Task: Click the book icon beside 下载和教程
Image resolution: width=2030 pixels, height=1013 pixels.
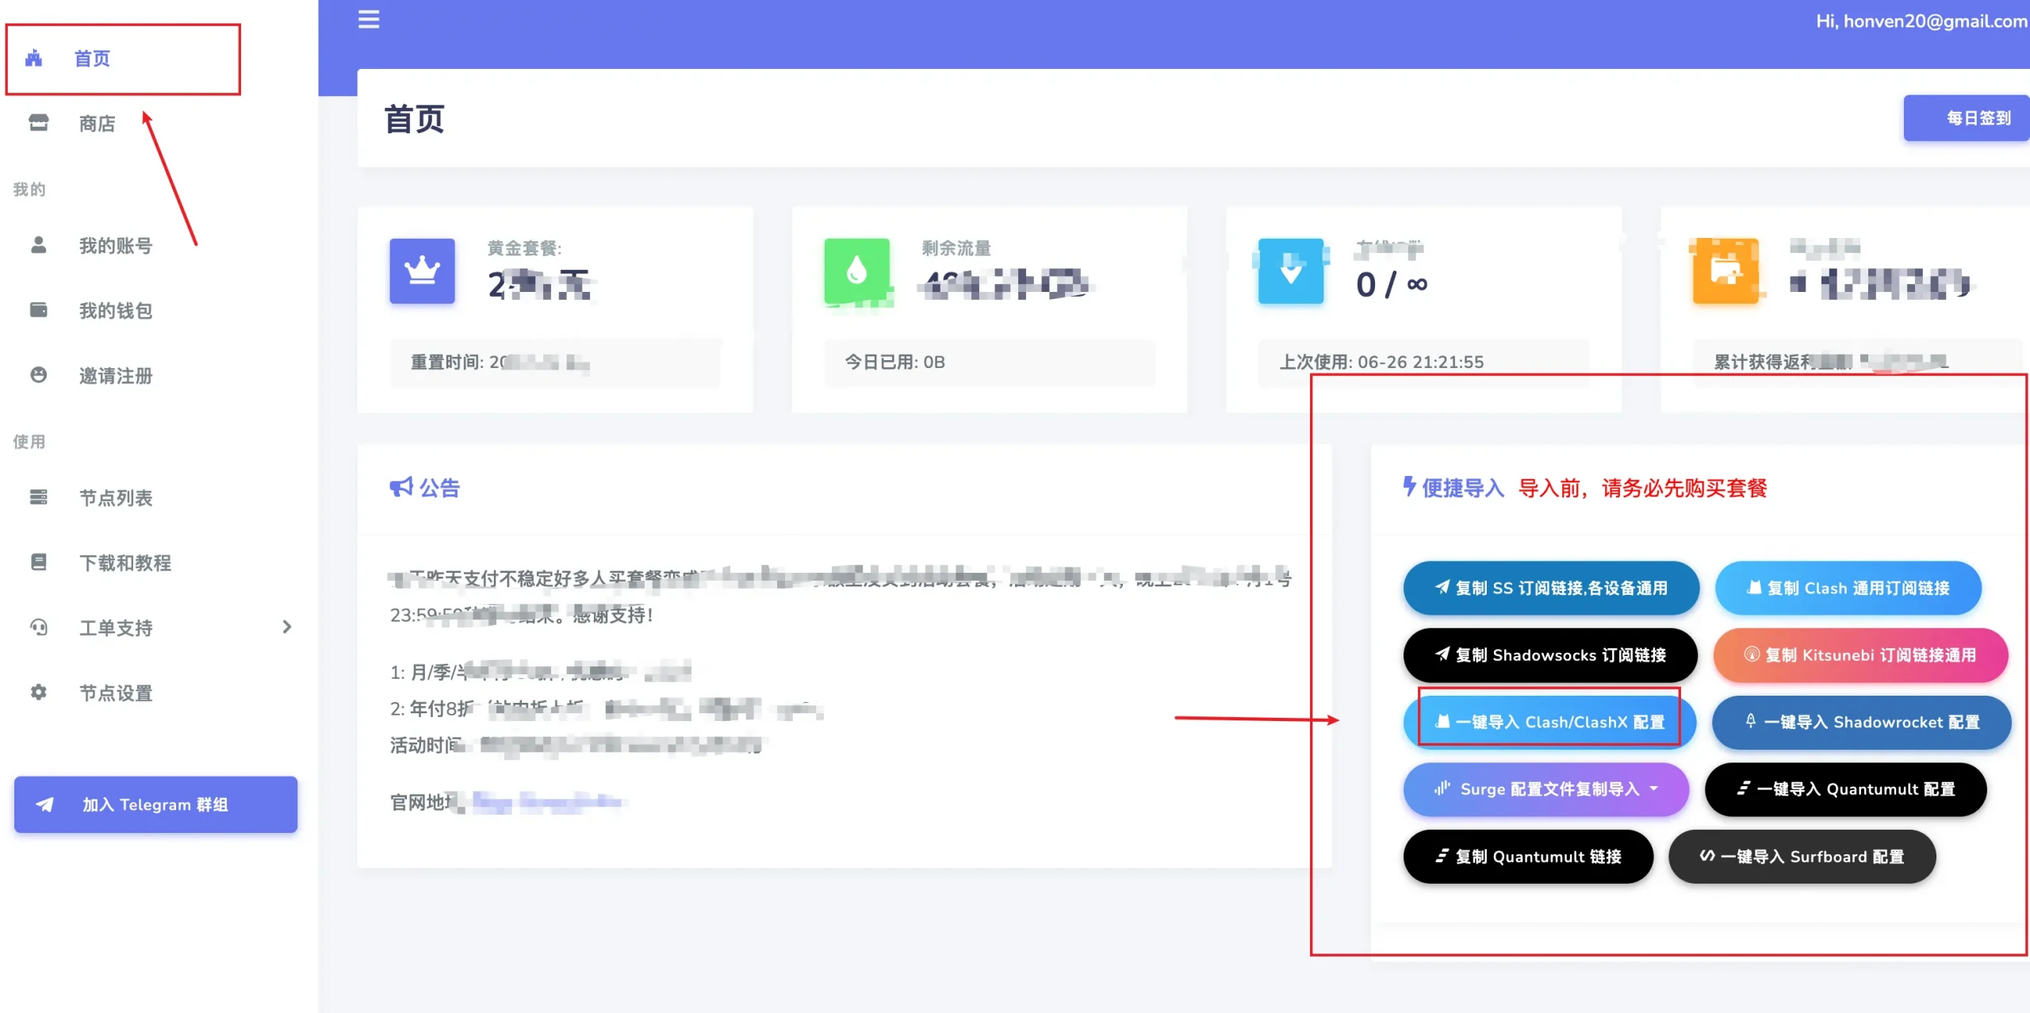Action: (x=38, y=562)
